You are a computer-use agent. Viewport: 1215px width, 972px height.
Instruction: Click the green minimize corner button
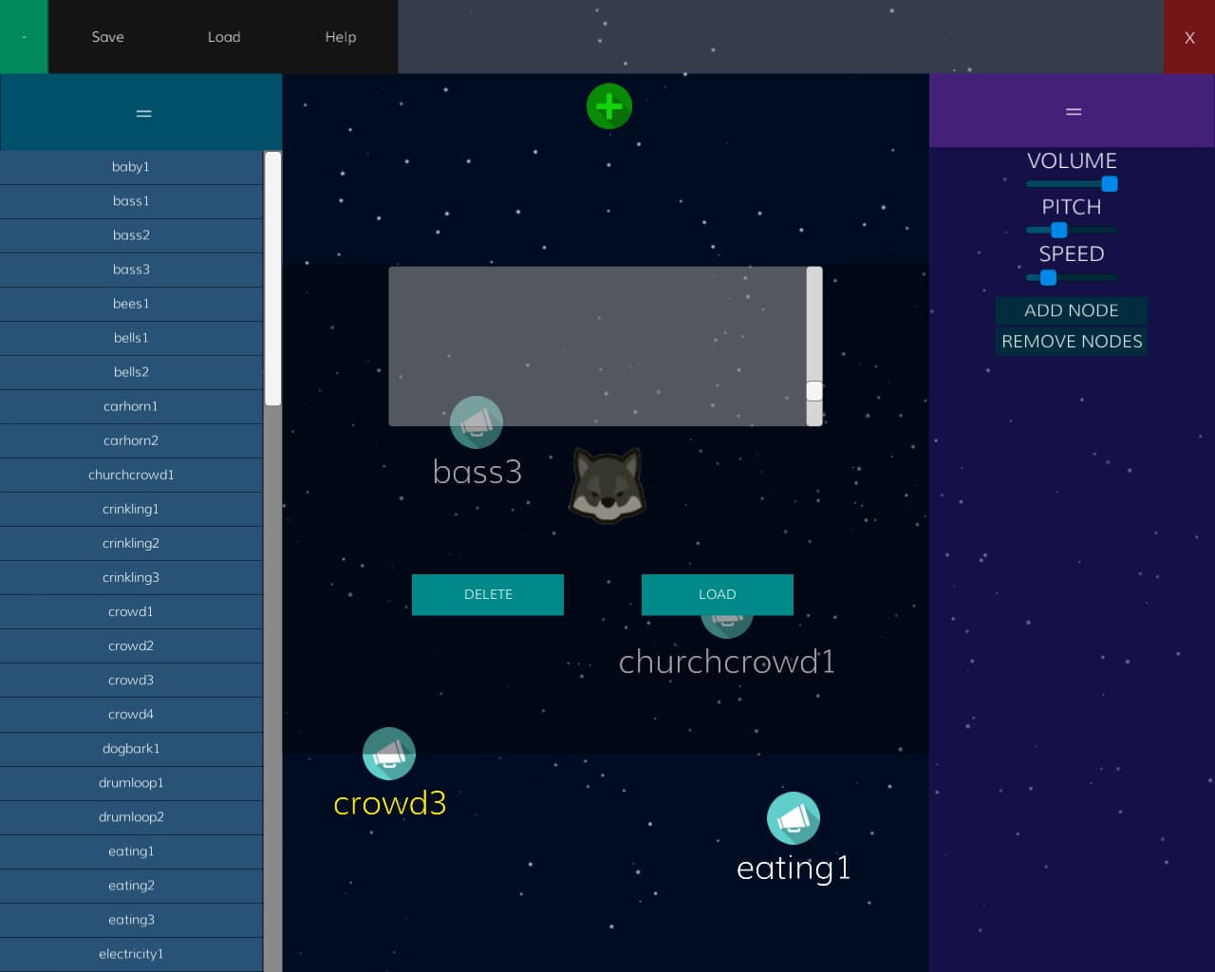click(x=24, y=37)
